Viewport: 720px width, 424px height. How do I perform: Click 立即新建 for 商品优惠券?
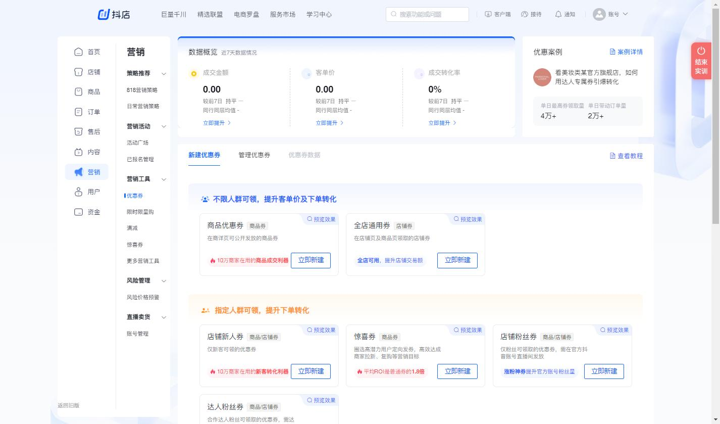(311, 260)
